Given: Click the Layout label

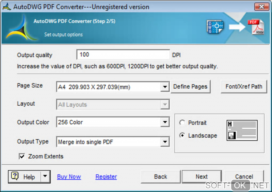Looking at the screenshot, I should pos(26,104).
